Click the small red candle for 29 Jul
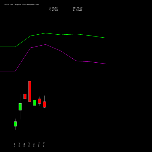The image size is (152, 152). [x=25, y=96]
